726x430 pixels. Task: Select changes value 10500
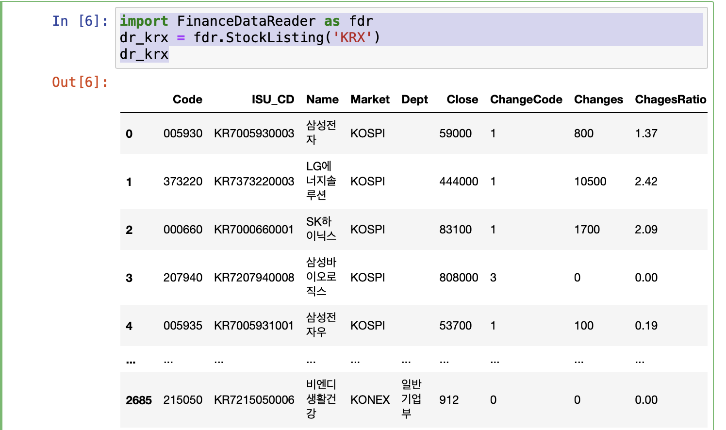point(590,182)
